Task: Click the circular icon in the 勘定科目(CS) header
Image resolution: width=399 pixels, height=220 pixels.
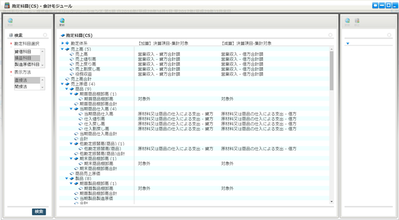Action: (330, 35)
